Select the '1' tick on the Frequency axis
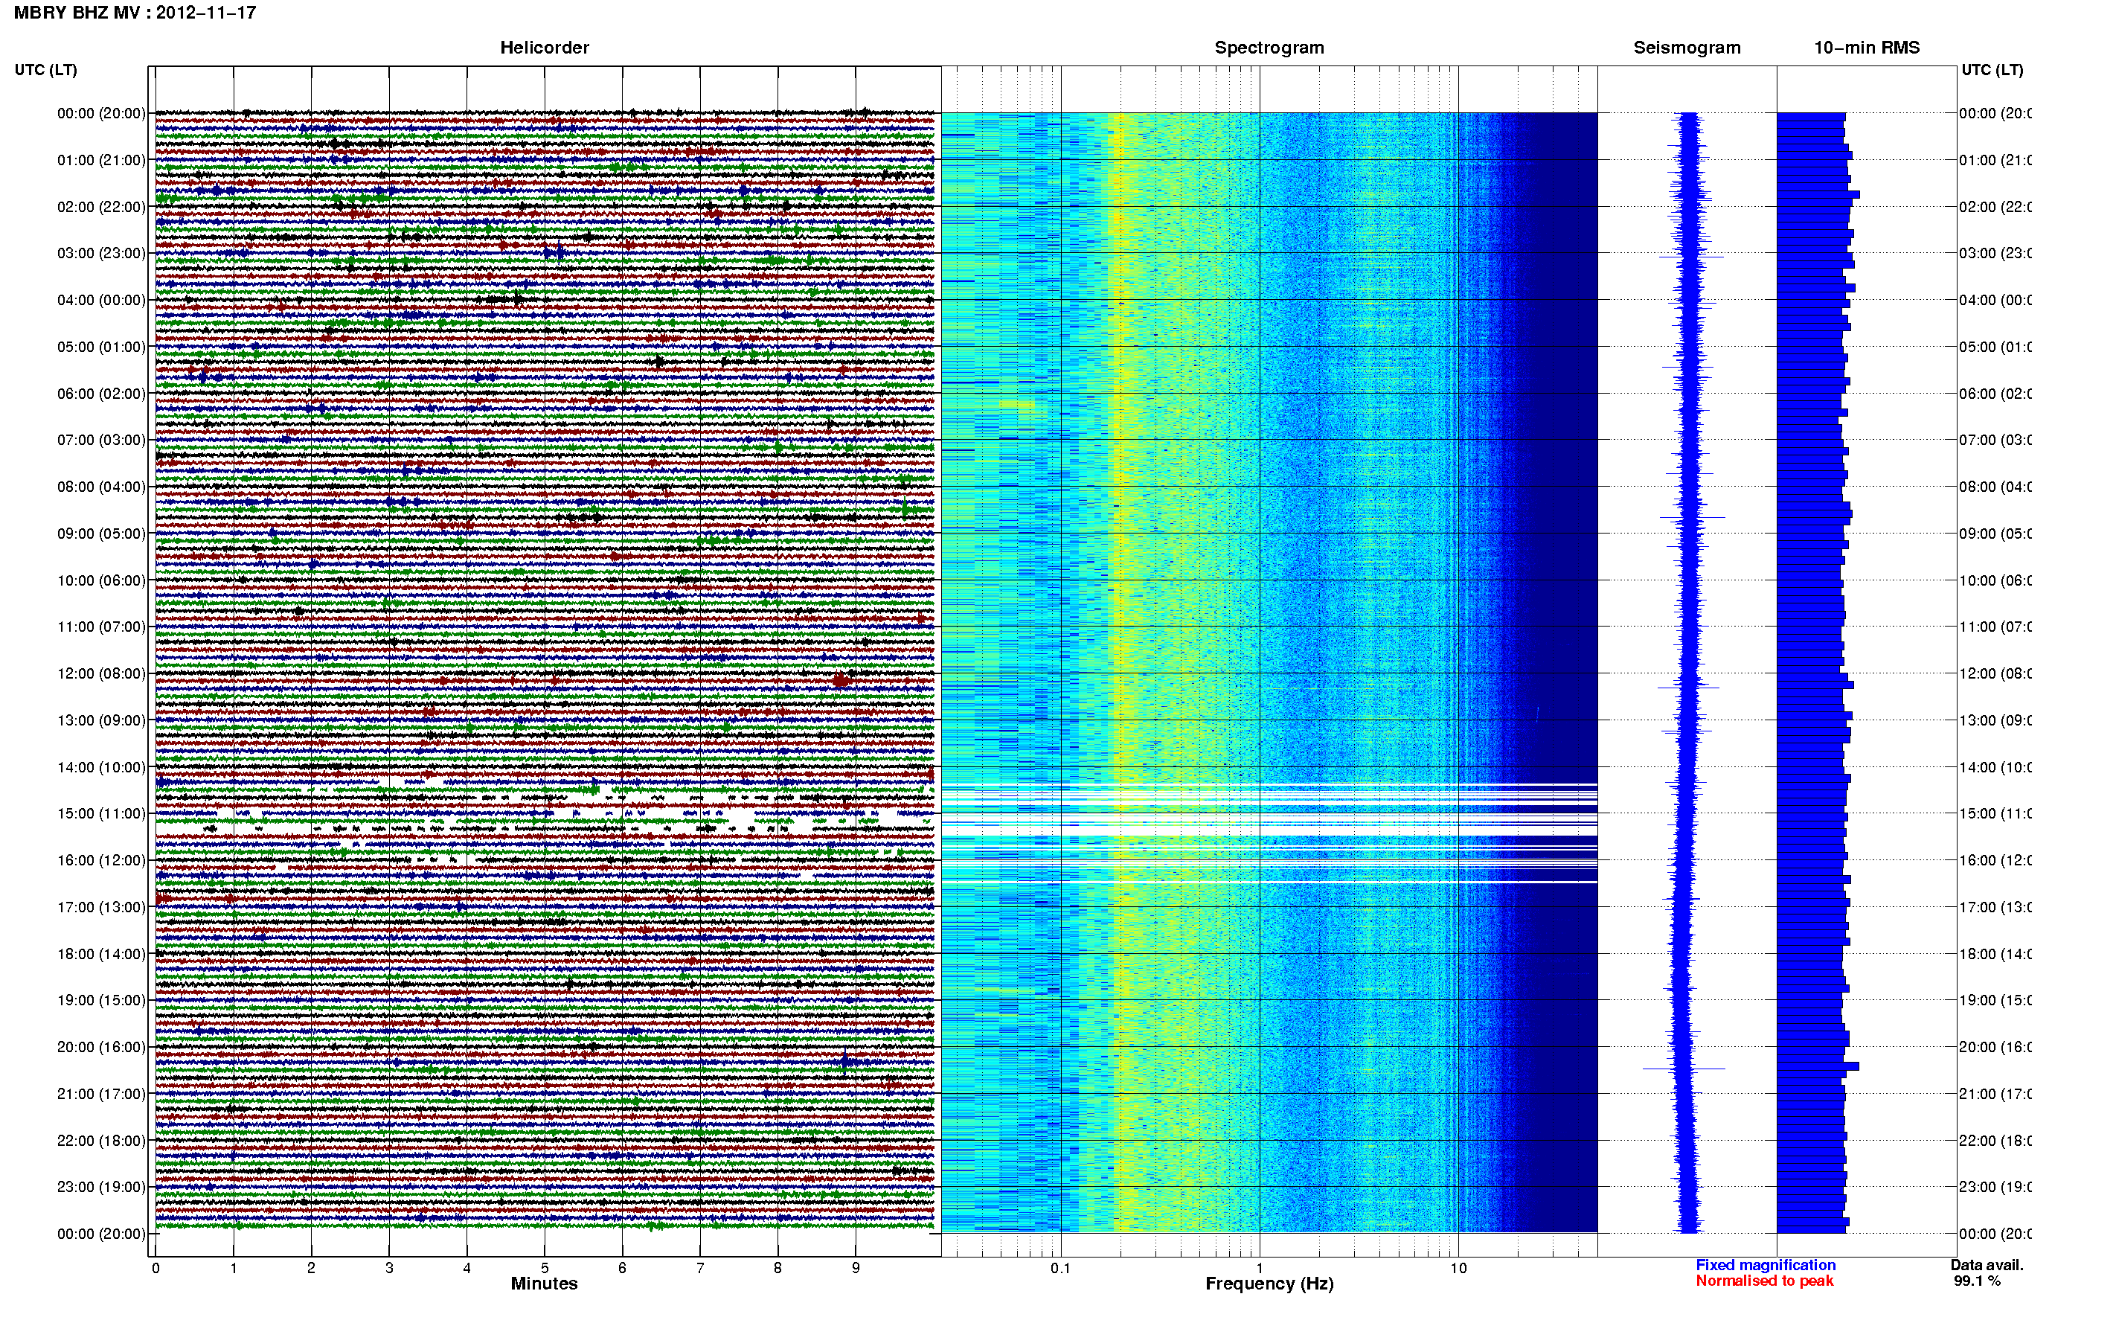Screen dimensions: 2116x1323 1260,1268
